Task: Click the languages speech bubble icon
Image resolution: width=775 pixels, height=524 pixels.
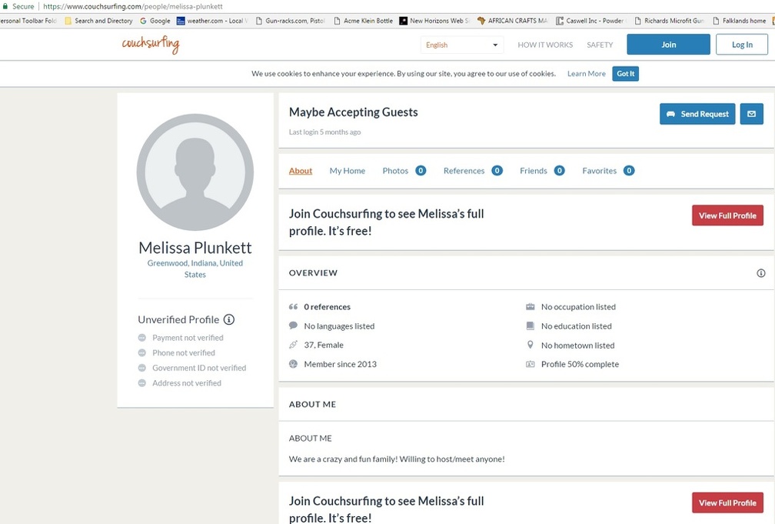Action: [293, 325]
